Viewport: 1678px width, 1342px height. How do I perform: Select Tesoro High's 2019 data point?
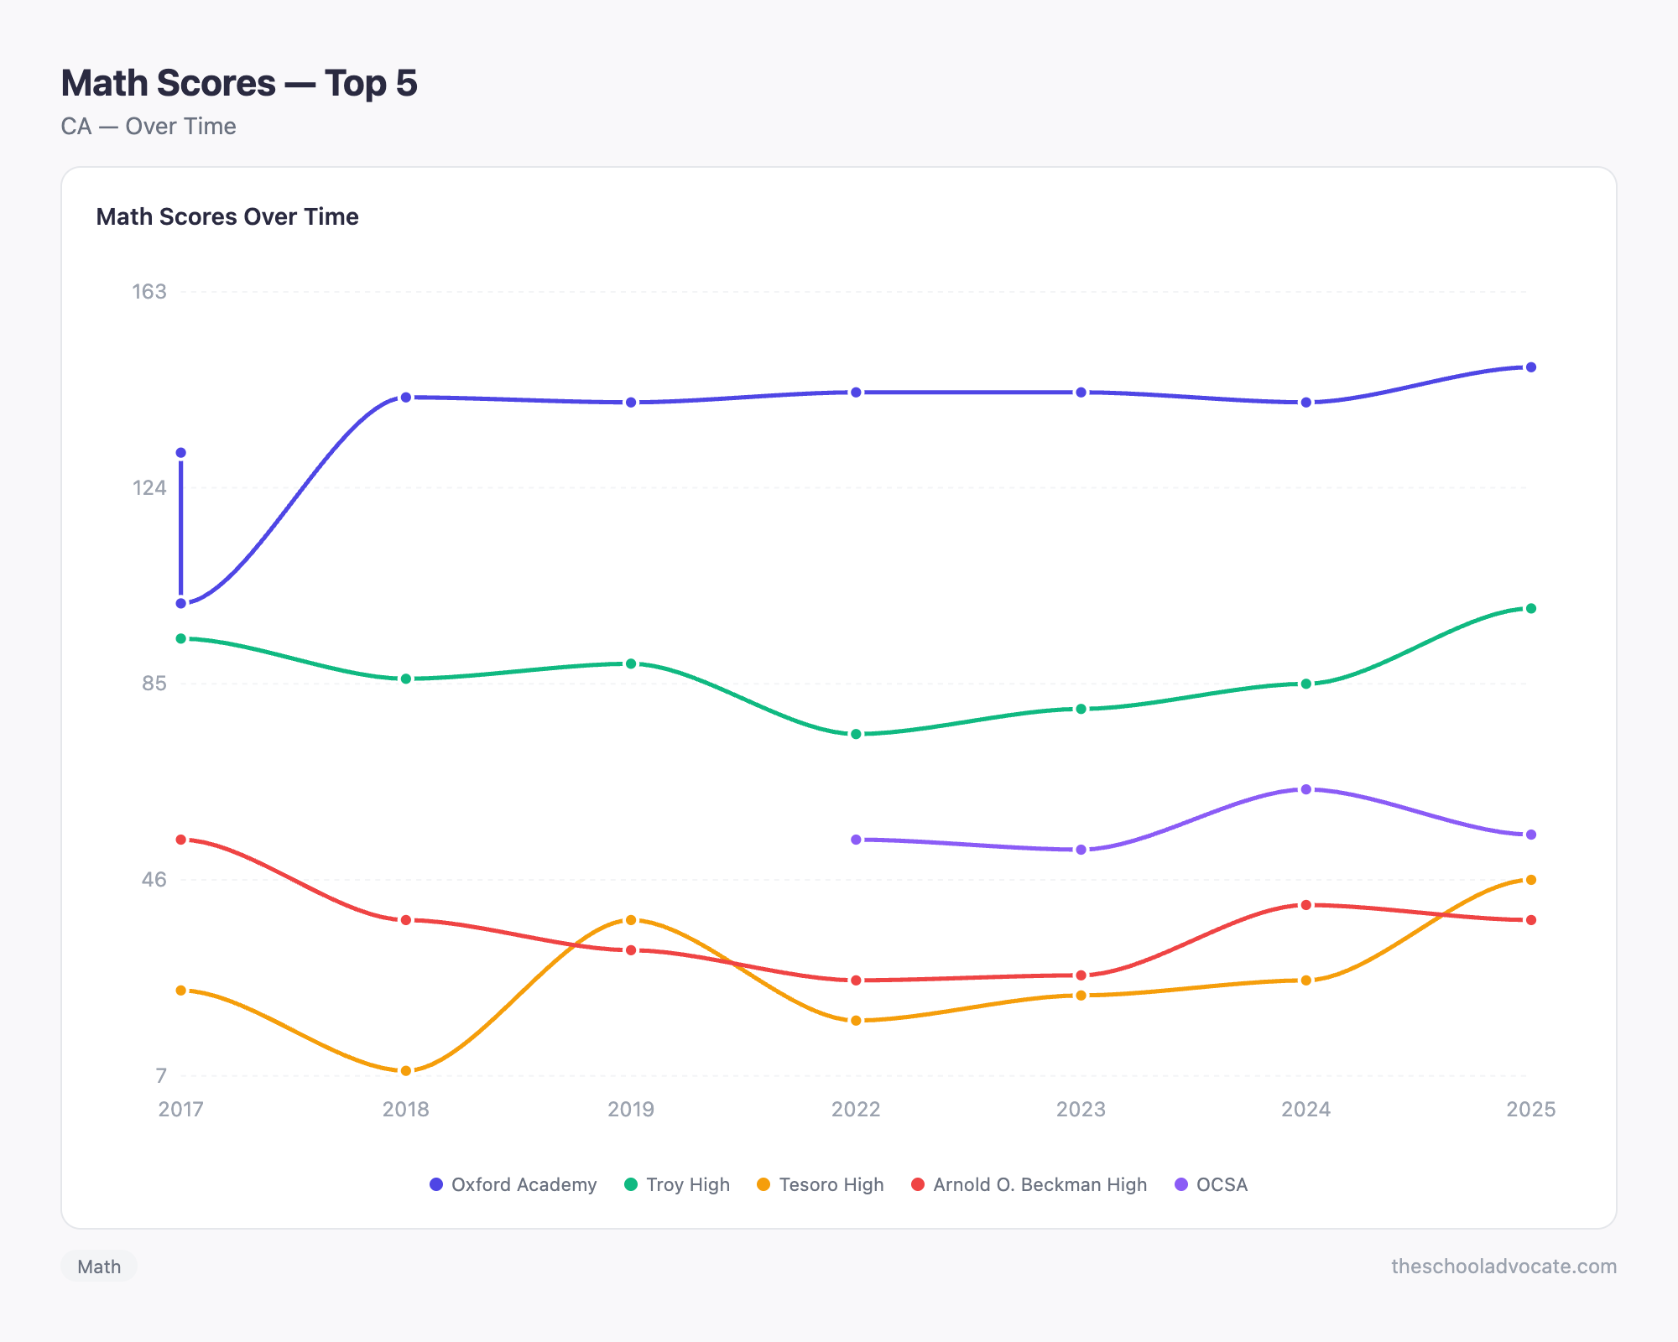tap(631, 920)
